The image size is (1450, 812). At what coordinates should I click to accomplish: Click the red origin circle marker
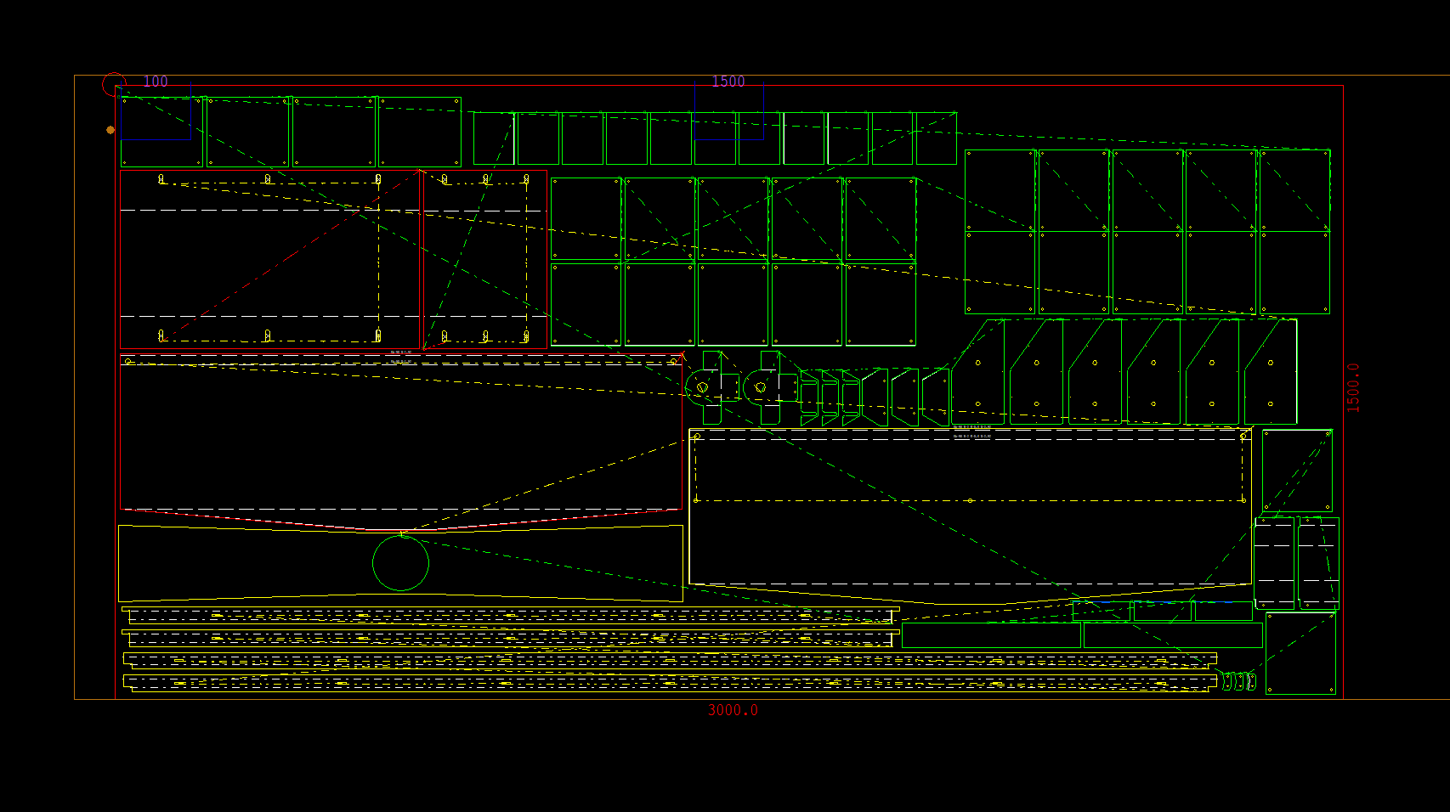(114, 85)
